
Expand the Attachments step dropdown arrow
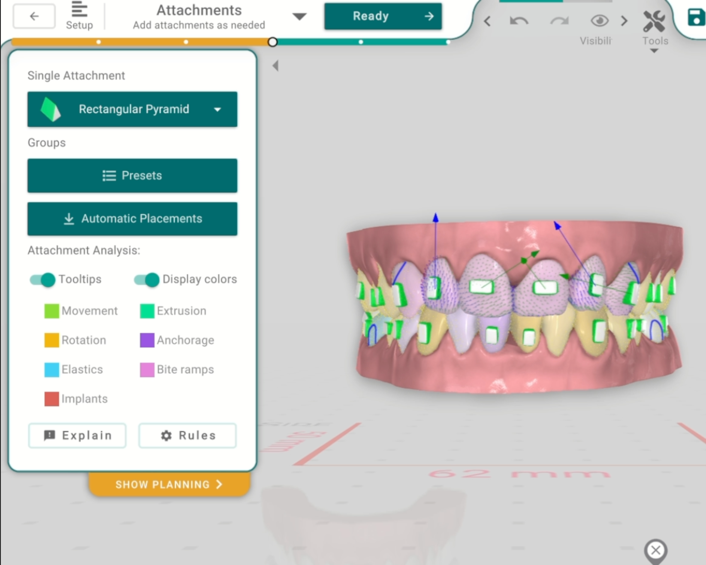coord(299,17)
